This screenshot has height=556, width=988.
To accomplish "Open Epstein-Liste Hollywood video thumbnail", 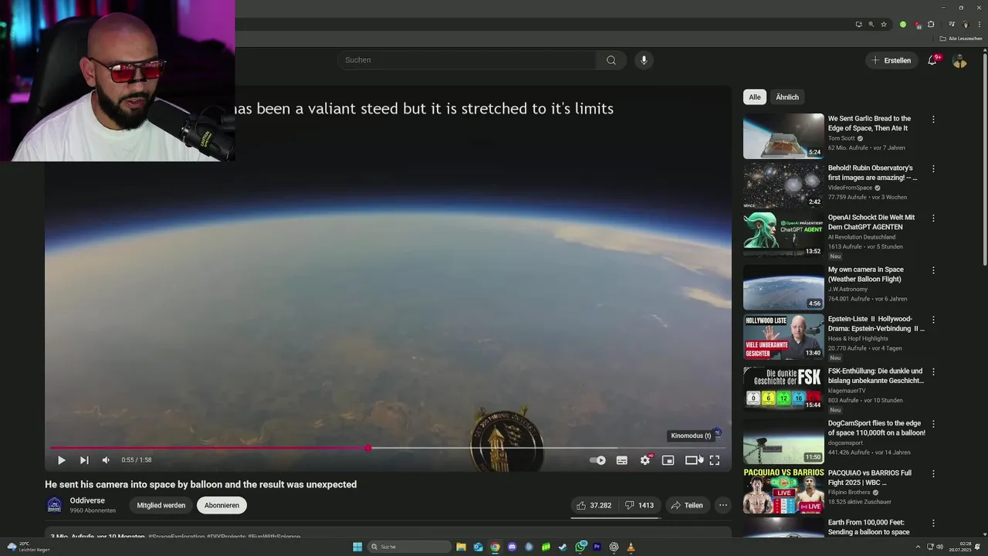I will [783, 337].
